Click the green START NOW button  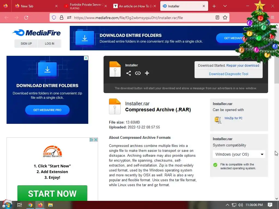click(x=52, y=193)
